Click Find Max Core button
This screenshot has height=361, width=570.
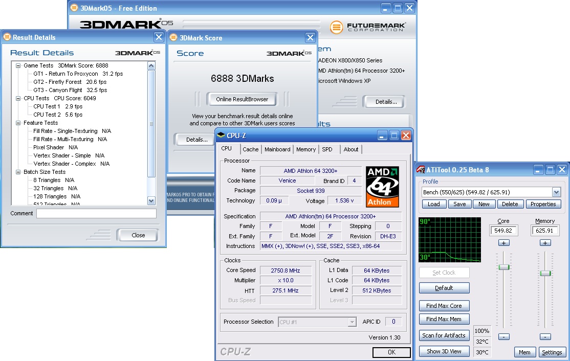pos(444,306)
